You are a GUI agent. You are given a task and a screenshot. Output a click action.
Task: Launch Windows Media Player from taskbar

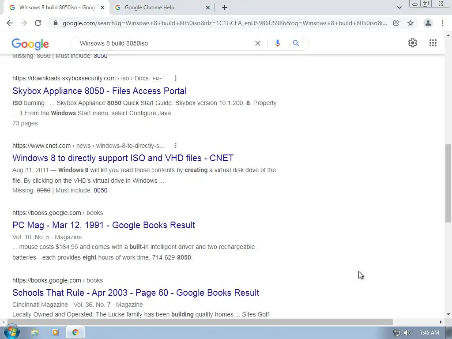click(55, 333)
